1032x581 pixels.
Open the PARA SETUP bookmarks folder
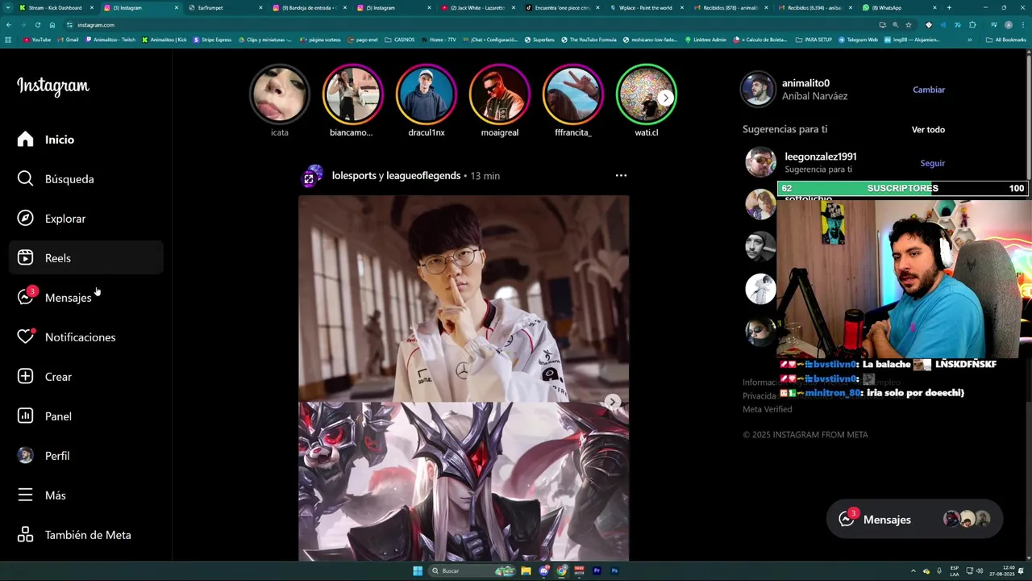click(x=814, y=40)
